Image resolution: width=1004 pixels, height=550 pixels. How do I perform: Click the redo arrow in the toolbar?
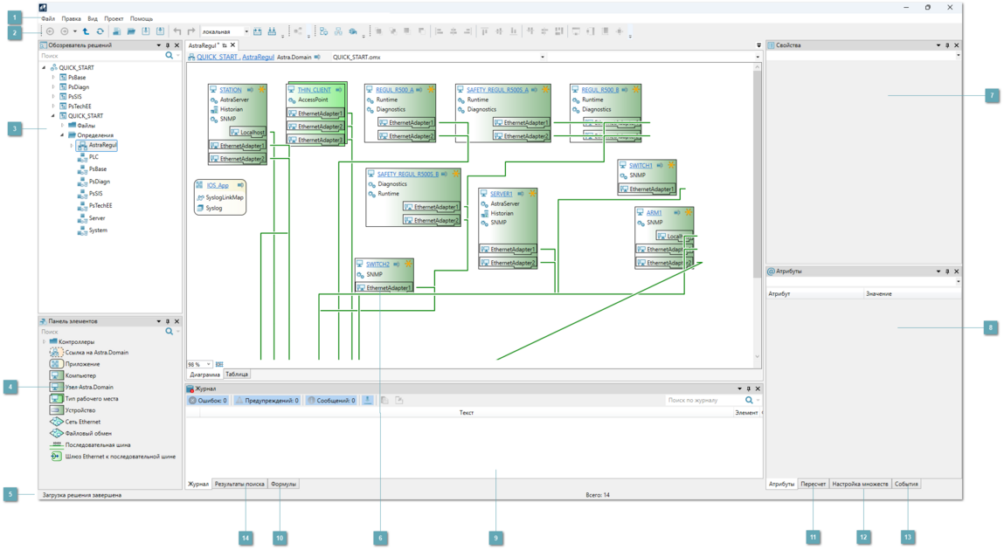click(x=191, y=31)
